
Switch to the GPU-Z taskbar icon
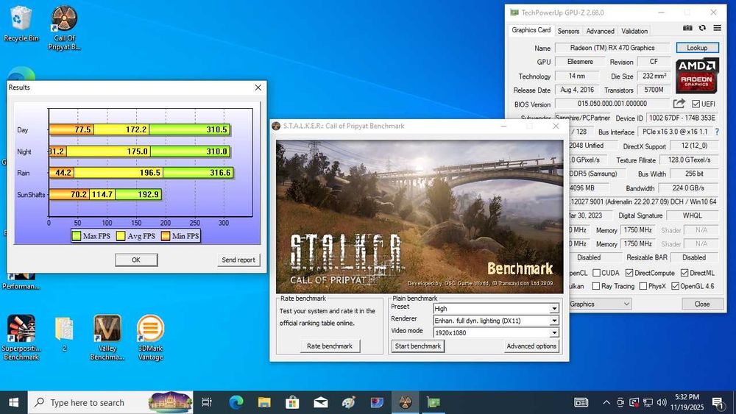pos(434,402)
